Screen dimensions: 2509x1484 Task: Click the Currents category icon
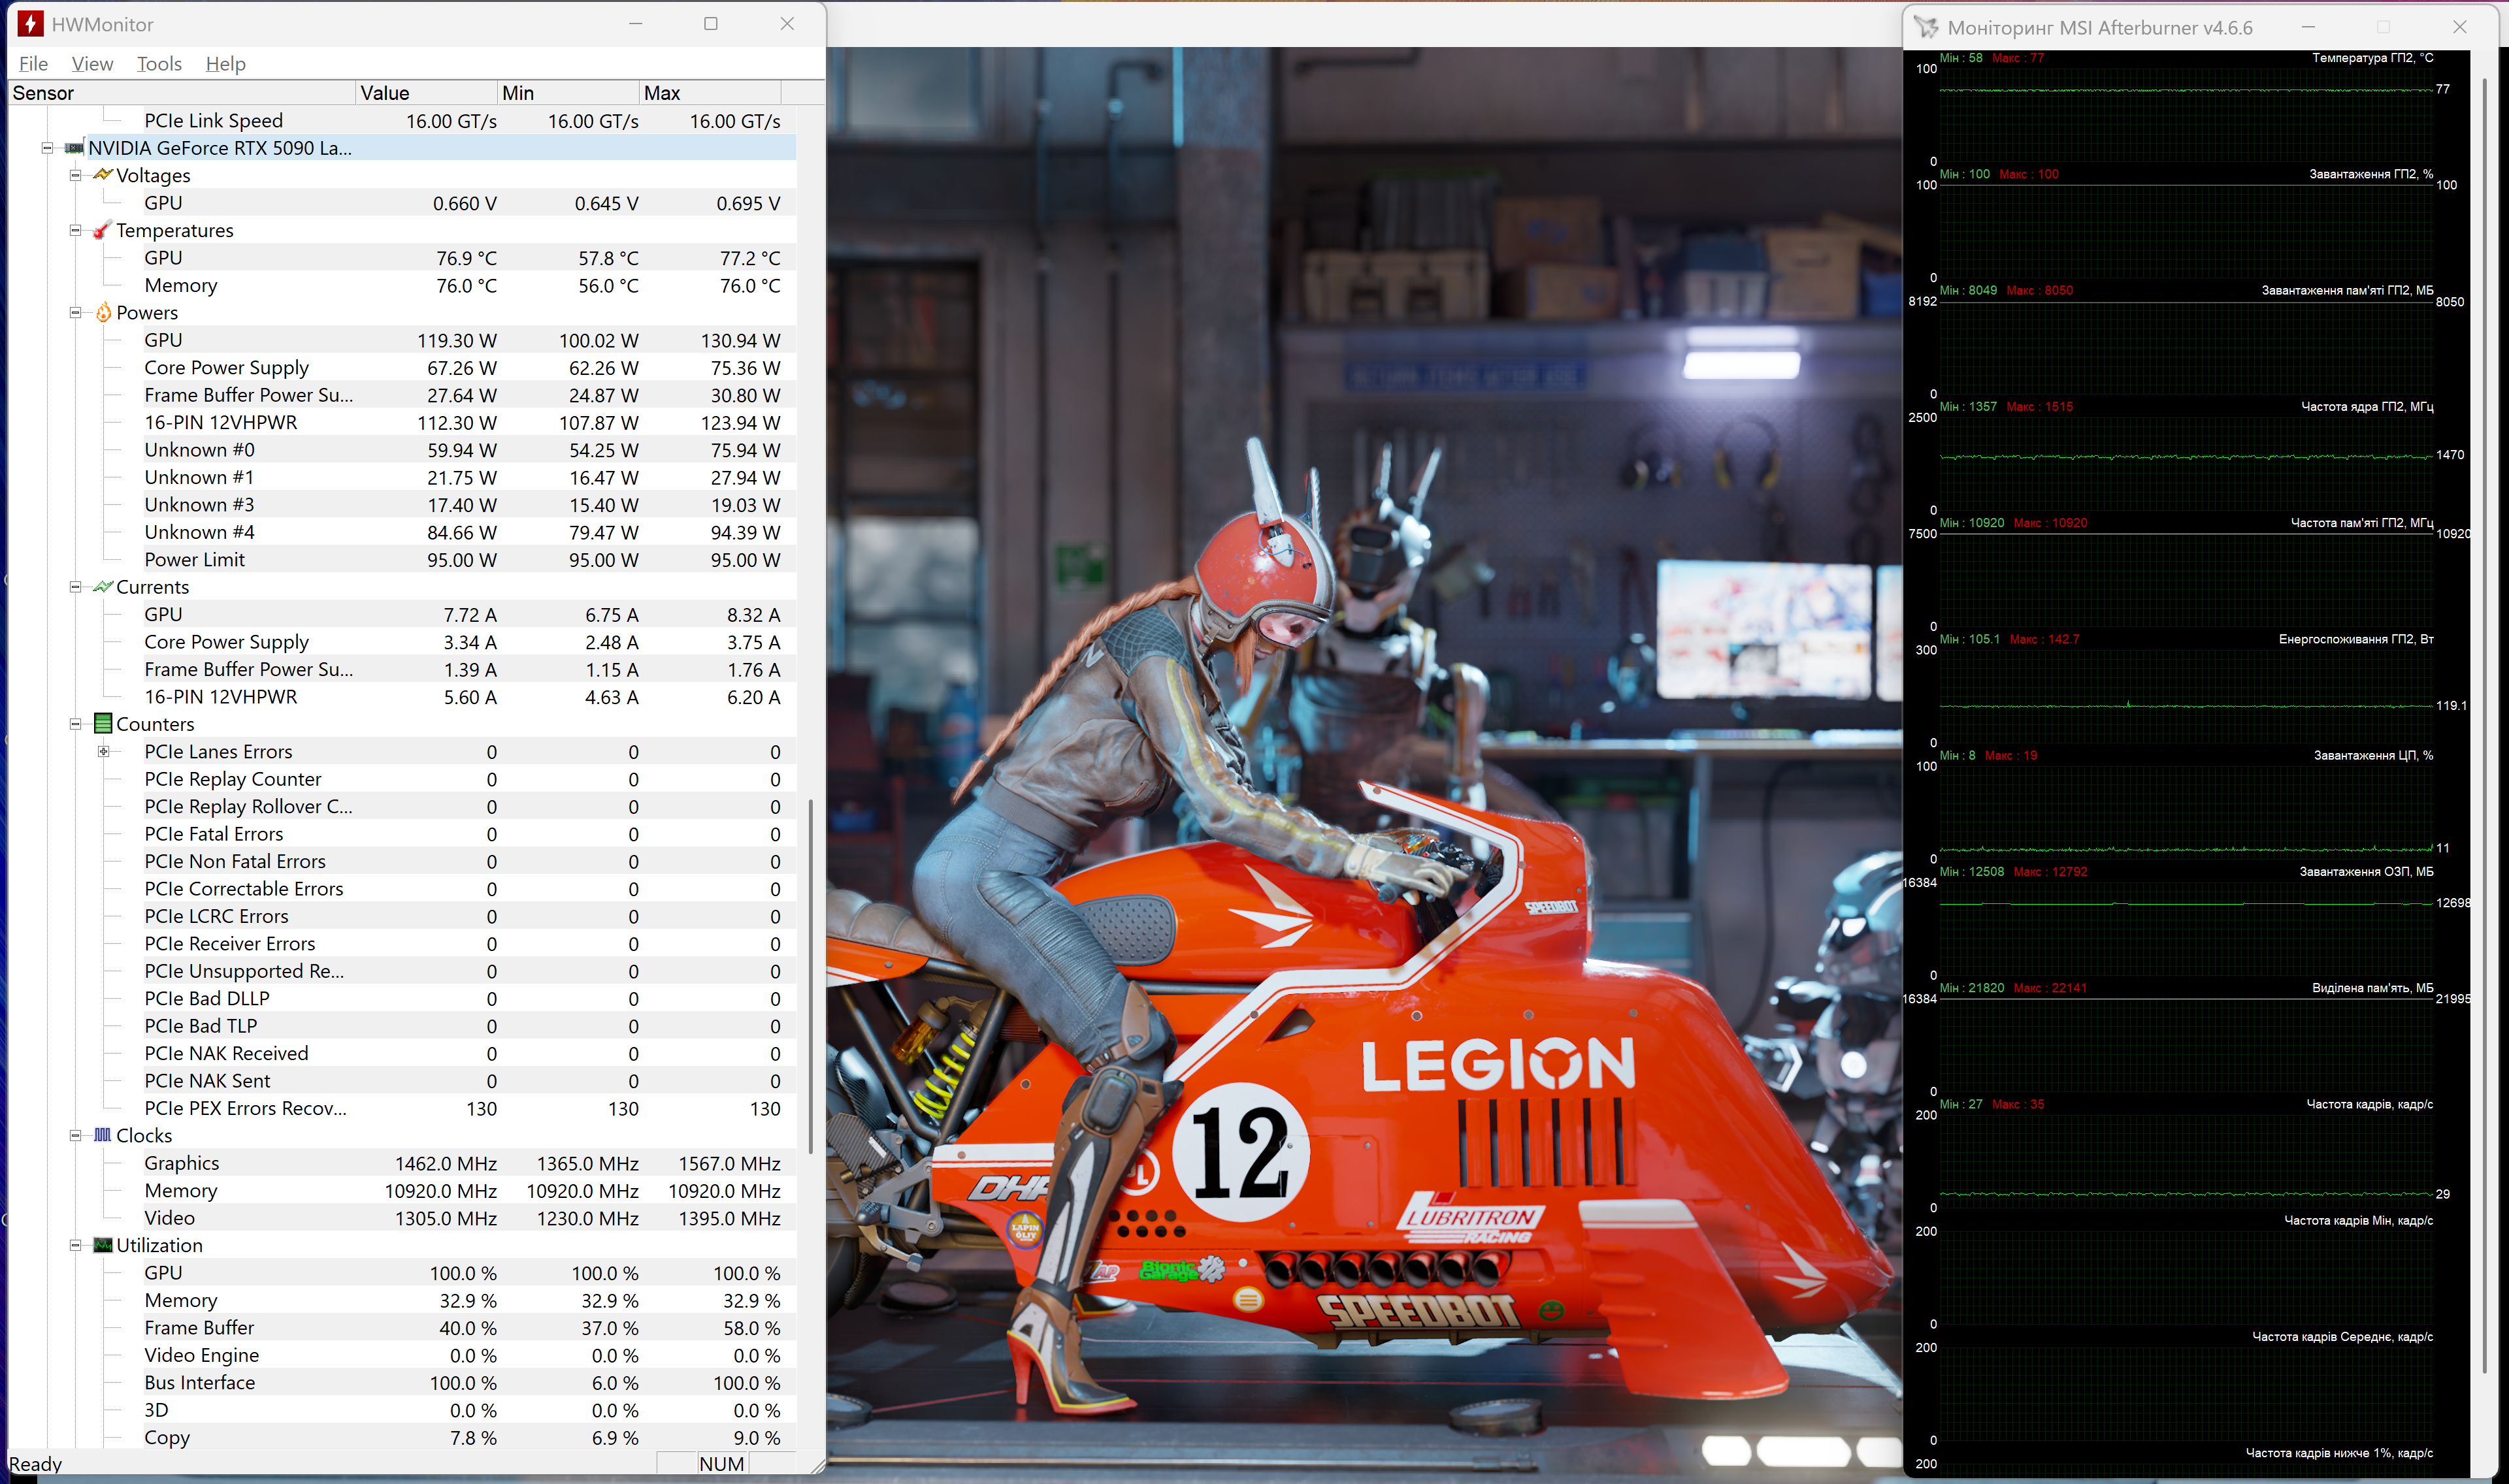coord(102,587)
